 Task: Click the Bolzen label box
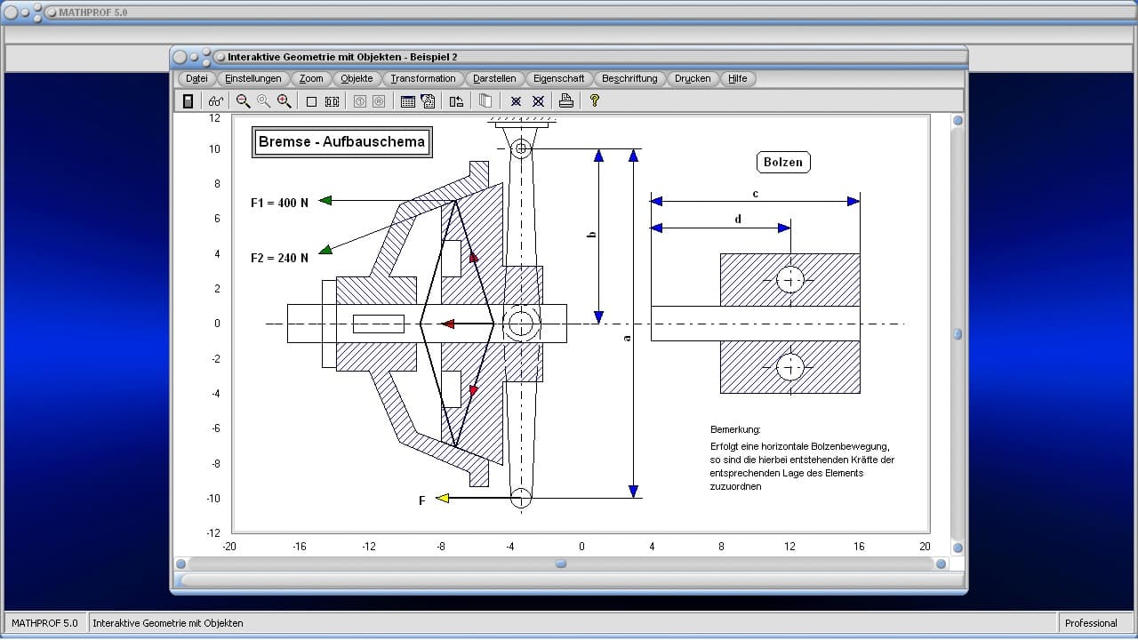point(783,162)
